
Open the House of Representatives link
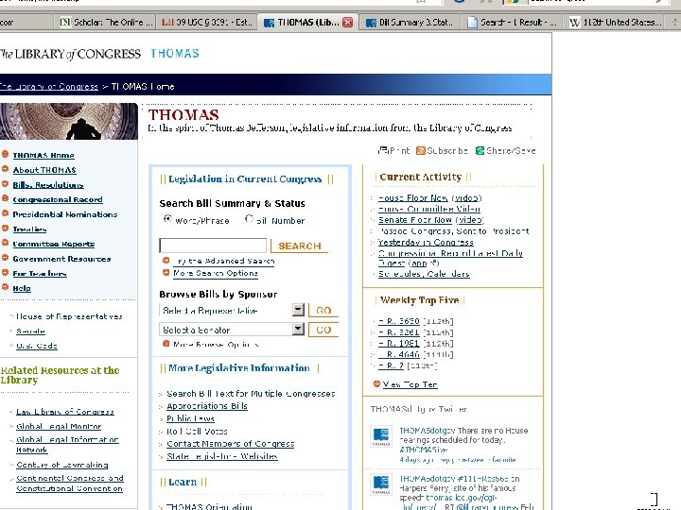(x=69, y=316)
